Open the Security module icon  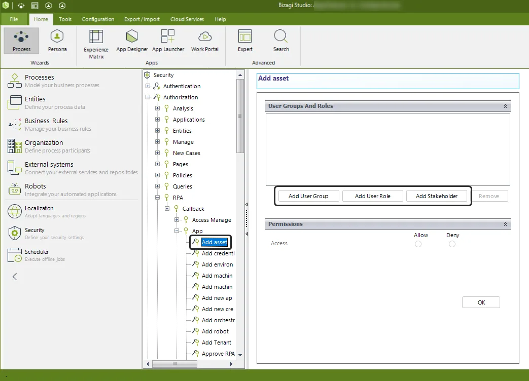tap(15, 233)
